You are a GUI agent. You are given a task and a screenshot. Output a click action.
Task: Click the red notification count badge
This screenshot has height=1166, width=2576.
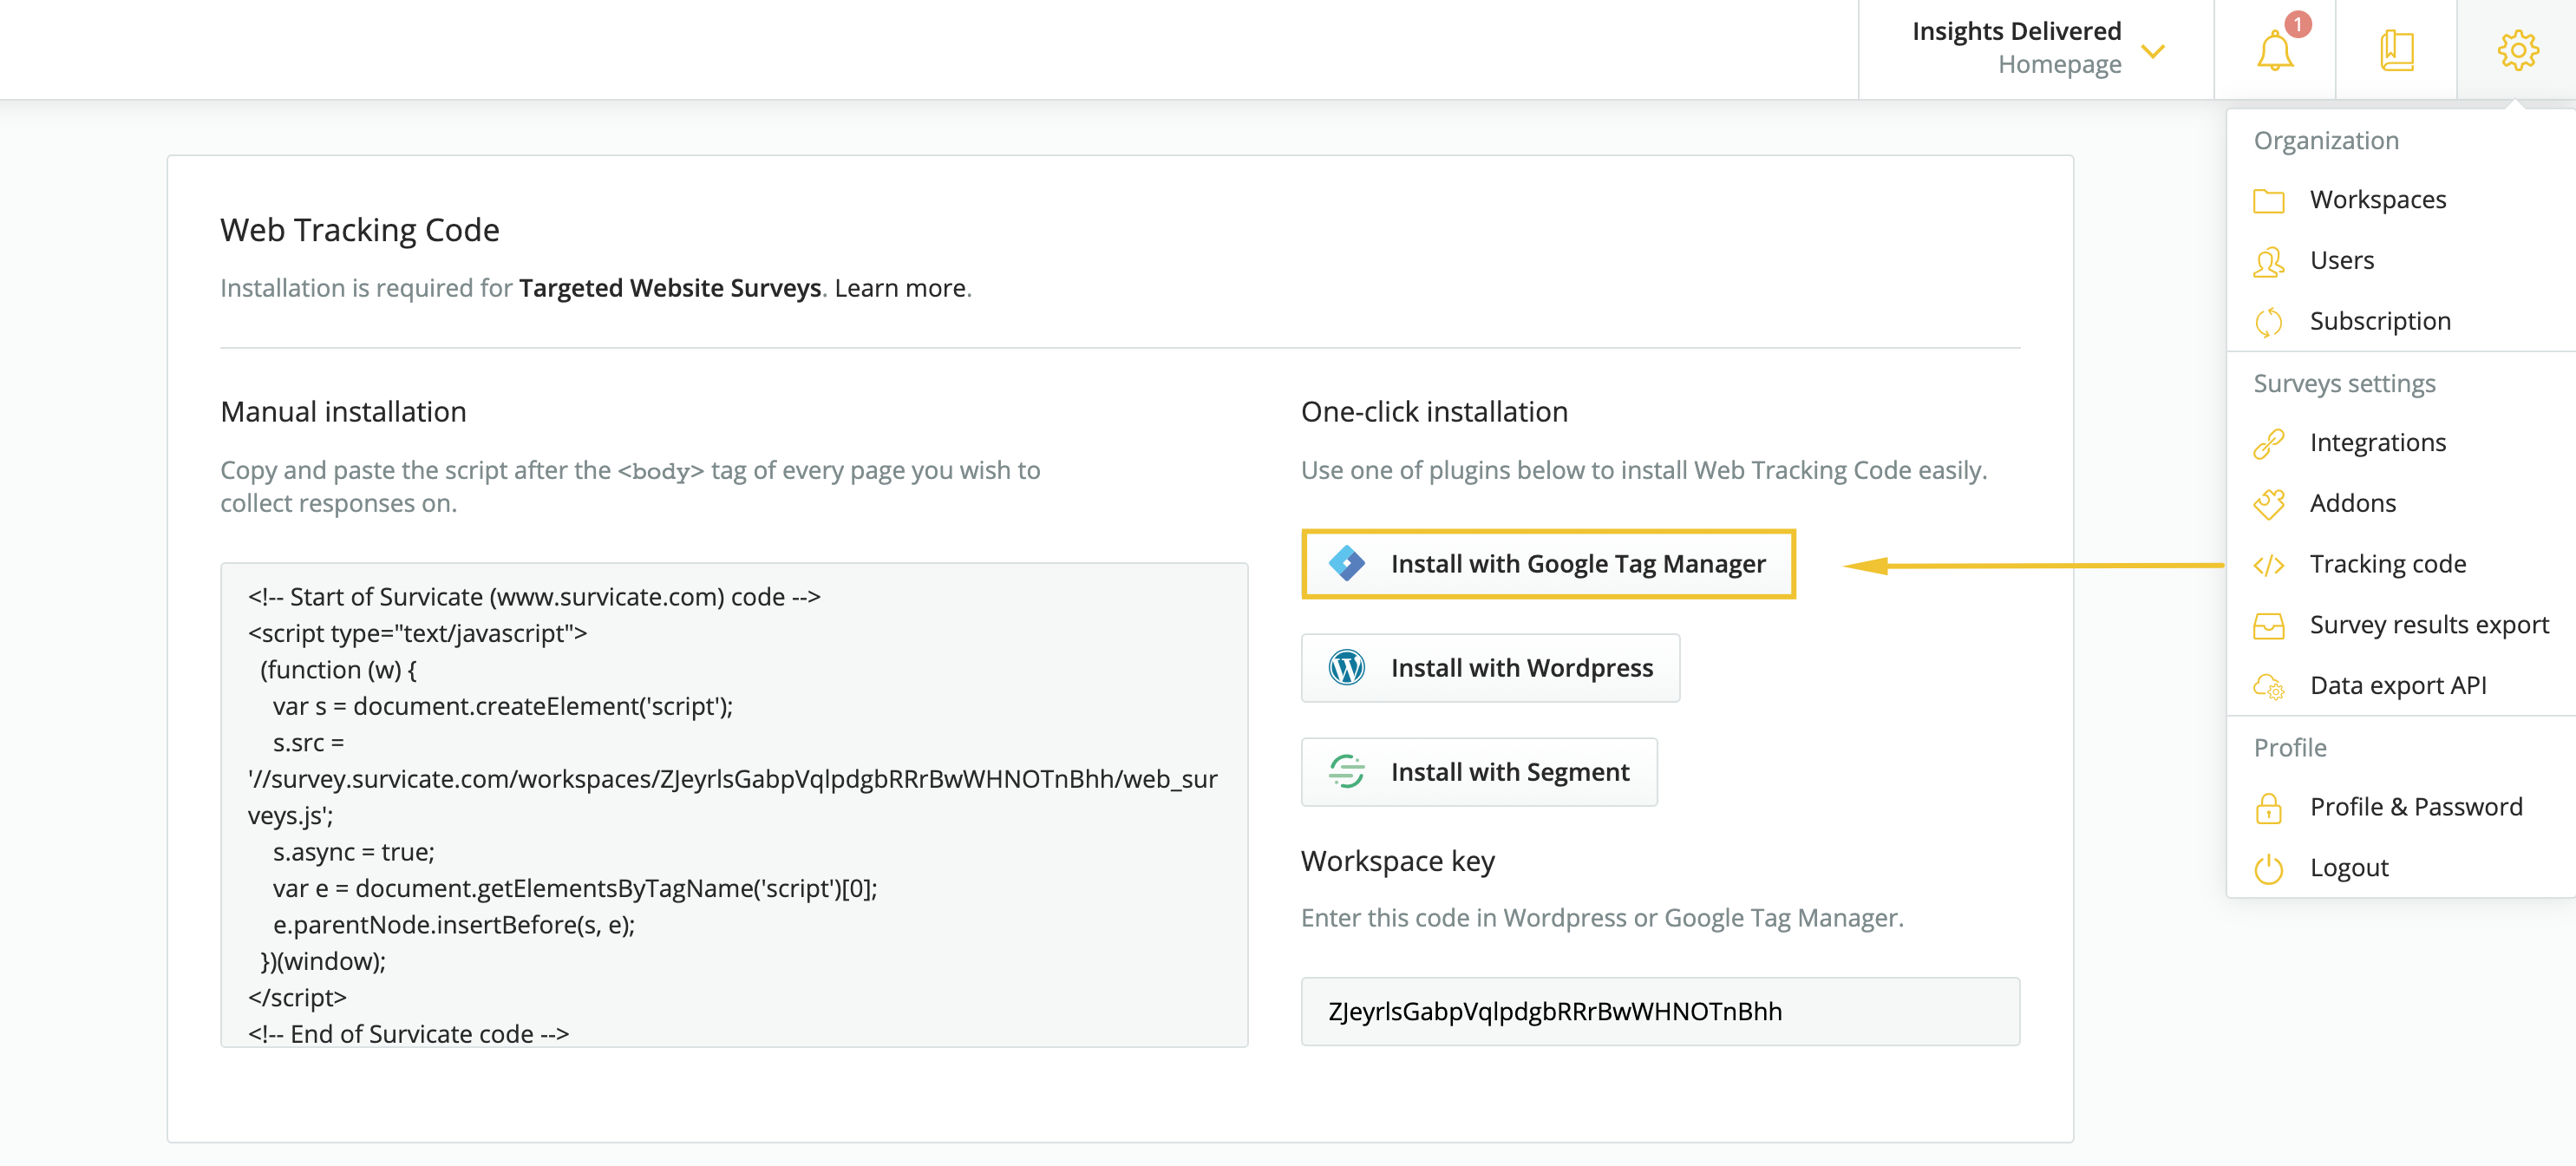pyautogui.click(x=2297, y=23)
